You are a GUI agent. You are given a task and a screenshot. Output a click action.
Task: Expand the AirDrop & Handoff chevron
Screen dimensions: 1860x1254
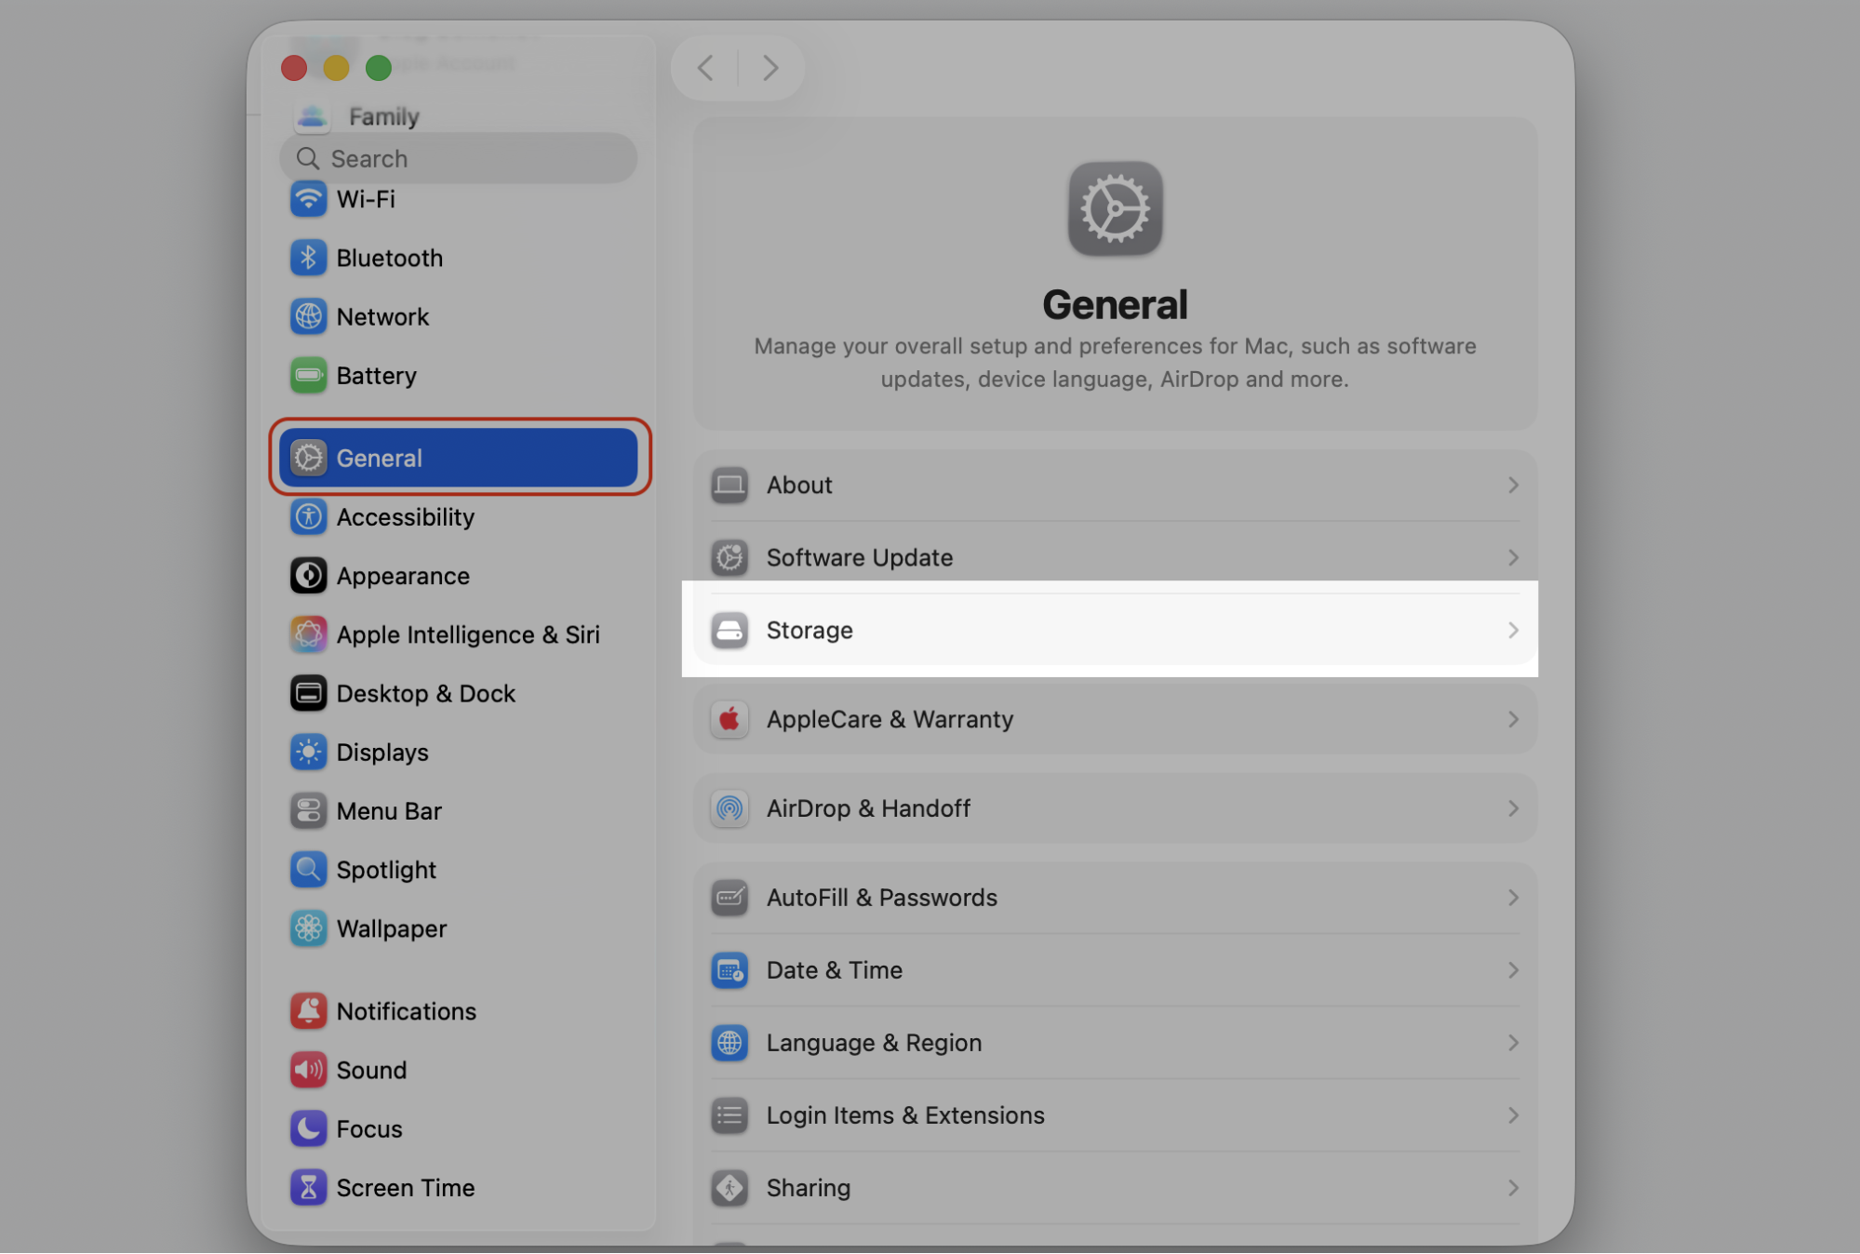tap(1513, 808)
